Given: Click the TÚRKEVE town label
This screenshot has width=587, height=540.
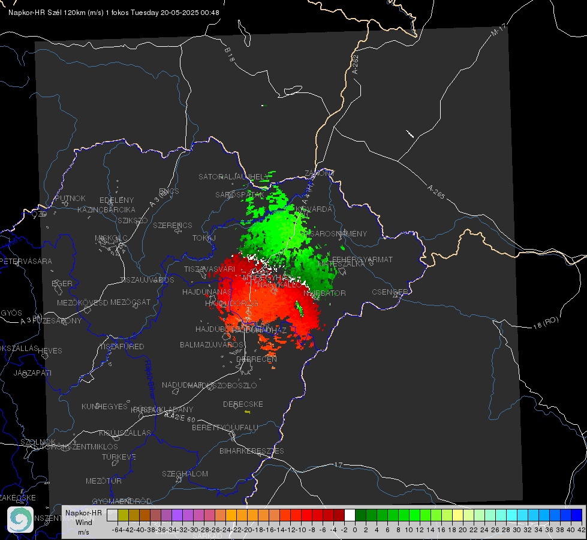Looking at the screenshot, I should (x=119, y=457).
